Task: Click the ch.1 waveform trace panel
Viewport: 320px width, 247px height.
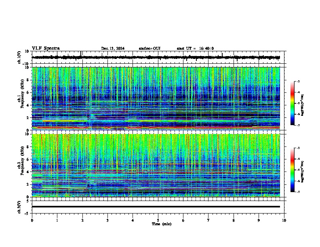Action: click(x=158, y=57)
